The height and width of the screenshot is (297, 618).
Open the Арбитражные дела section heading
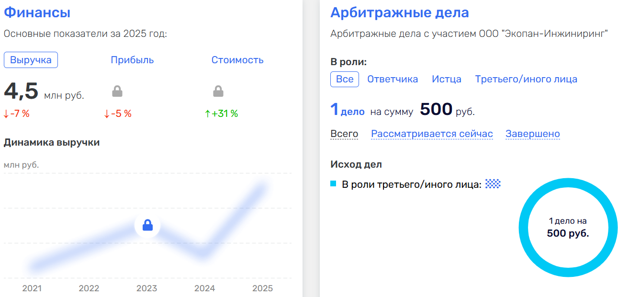pos(400,12)
